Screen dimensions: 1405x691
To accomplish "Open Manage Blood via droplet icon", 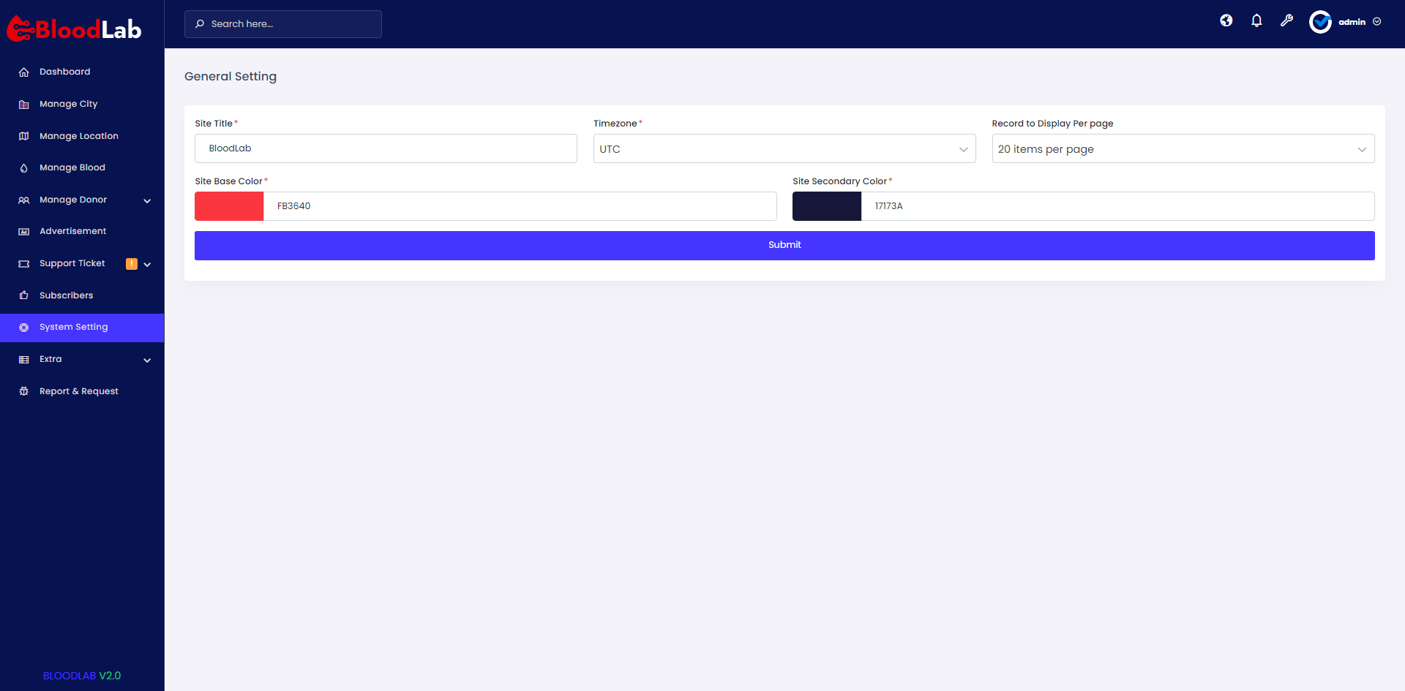I will [24, 167].
